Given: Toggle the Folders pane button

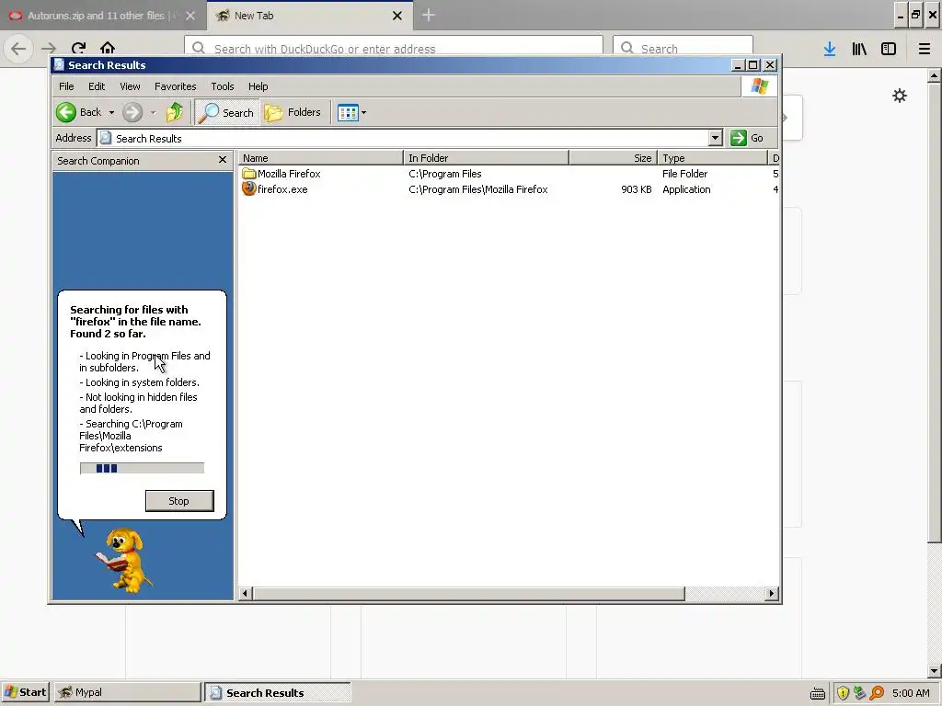Looking at the screenshot, I should coord(293,112).
